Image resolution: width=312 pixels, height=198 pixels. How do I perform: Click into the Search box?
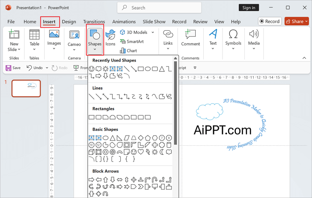pyautogui.click(x=159, y=8)
